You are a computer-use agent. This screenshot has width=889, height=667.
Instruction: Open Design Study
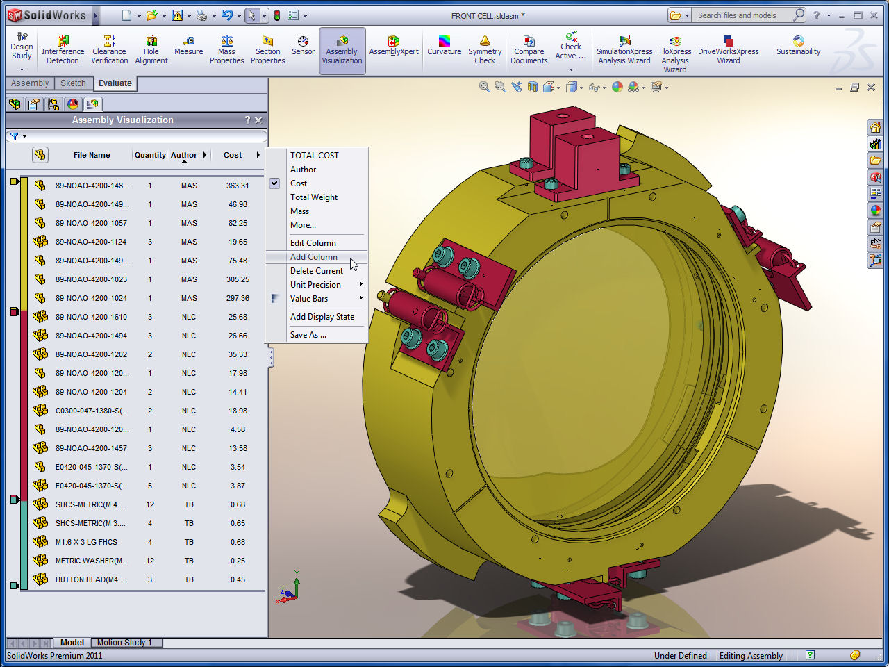(x=22, y=46)
